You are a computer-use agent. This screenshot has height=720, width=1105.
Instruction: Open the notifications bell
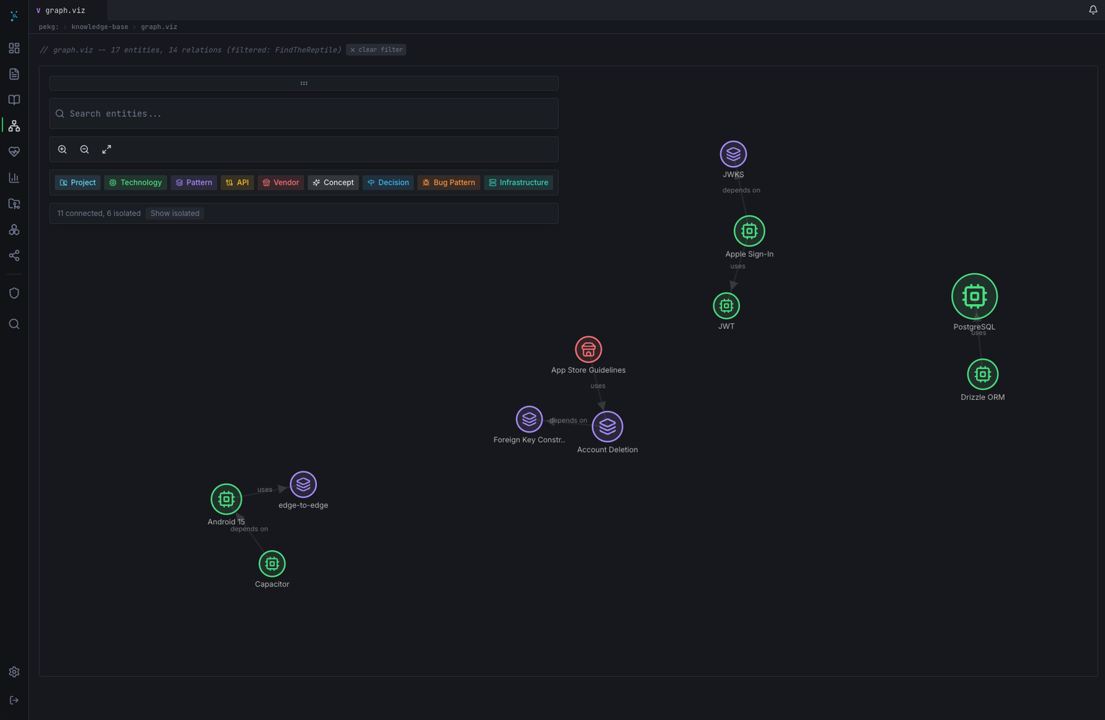click(1093, 10)
